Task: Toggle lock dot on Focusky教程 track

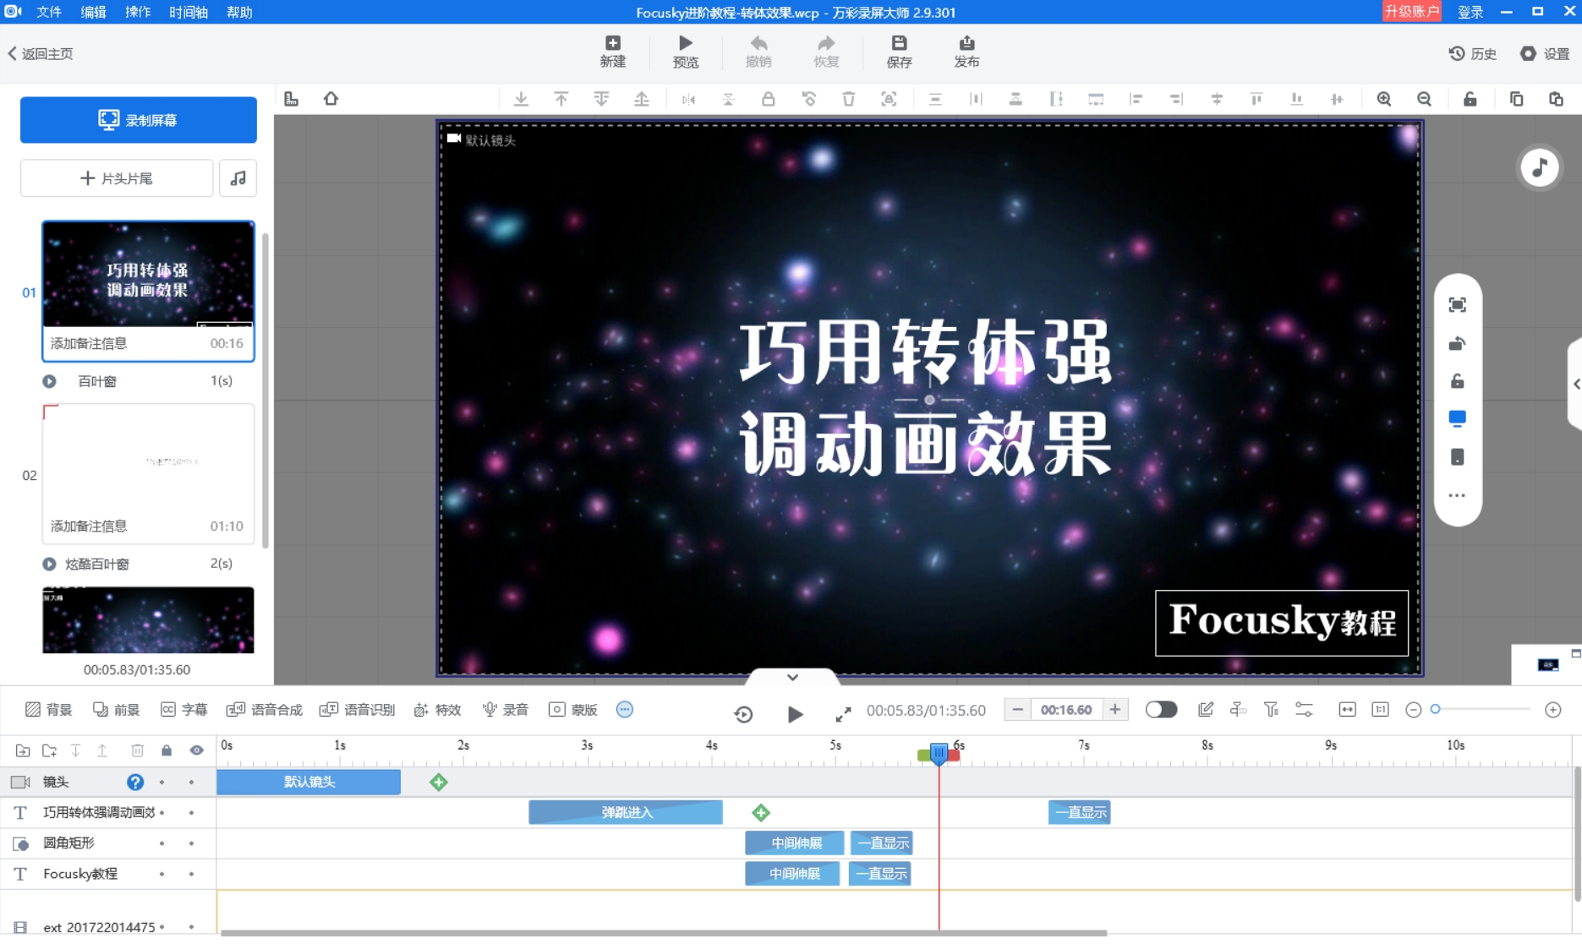Action: tap(161, 874)
